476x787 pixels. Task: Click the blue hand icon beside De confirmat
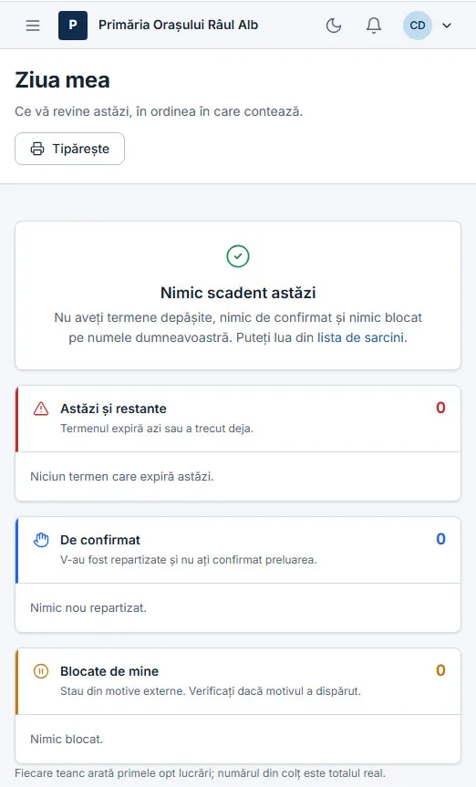tap(41, 540)
